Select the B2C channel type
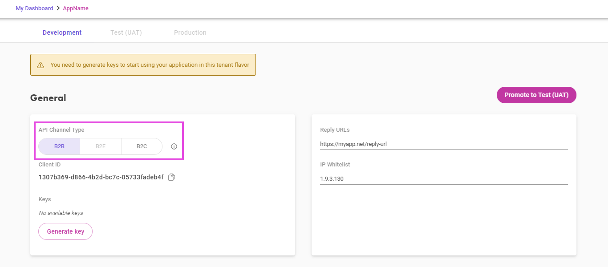 click(x=142, y=146)
